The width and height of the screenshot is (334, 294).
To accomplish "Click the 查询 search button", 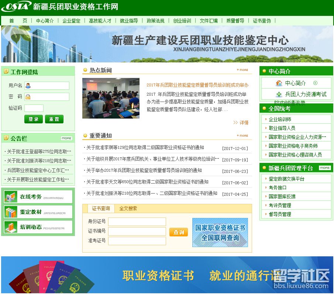I will pyautogui.click(x=178, y=232).
